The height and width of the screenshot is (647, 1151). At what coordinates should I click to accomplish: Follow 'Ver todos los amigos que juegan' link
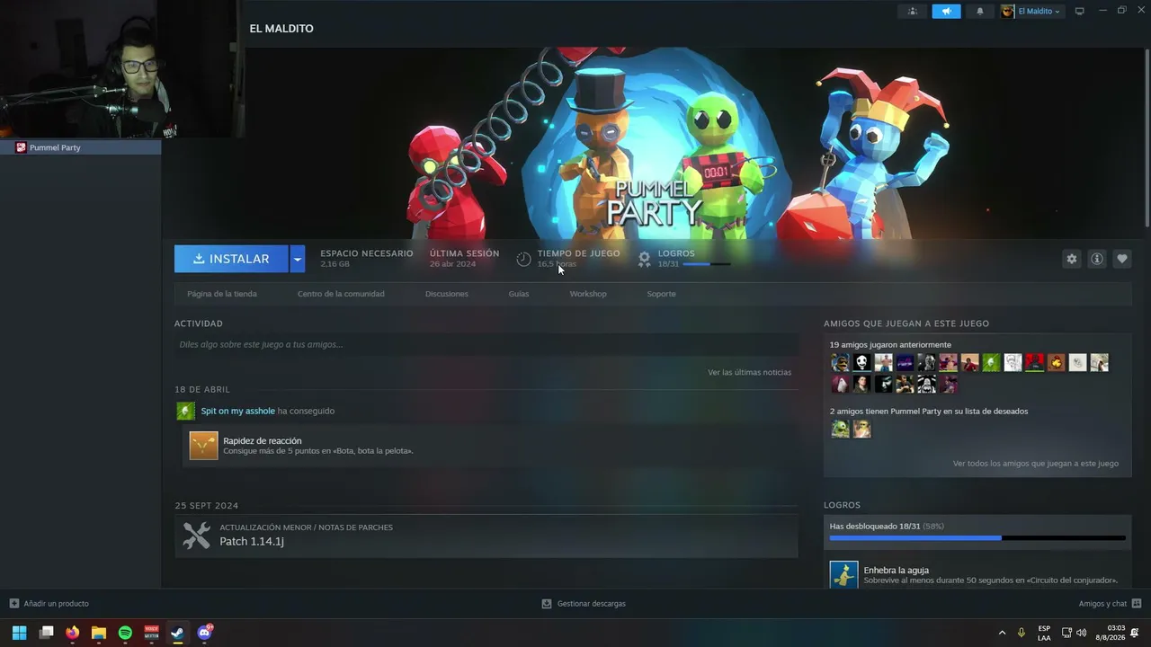[1036, 464]
